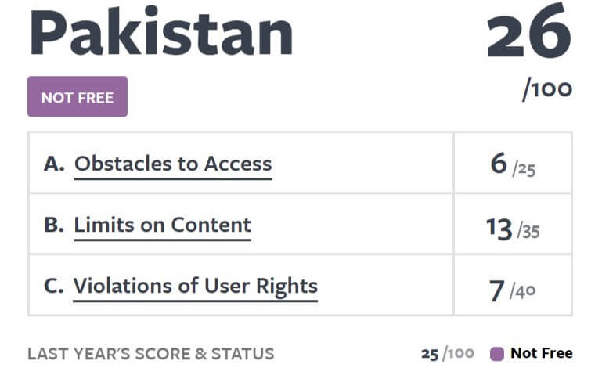Click the letter B. section marker
The image size is (602, 375).
tap(54, 225)
